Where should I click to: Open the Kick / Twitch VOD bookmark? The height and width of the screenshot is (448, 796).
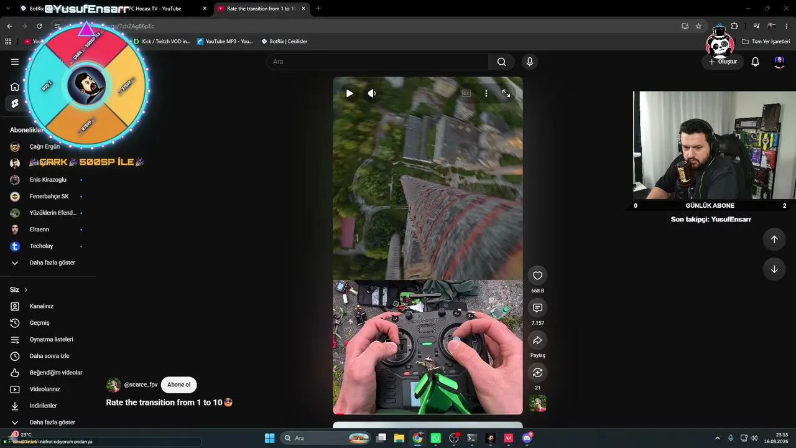coord(162,42)
